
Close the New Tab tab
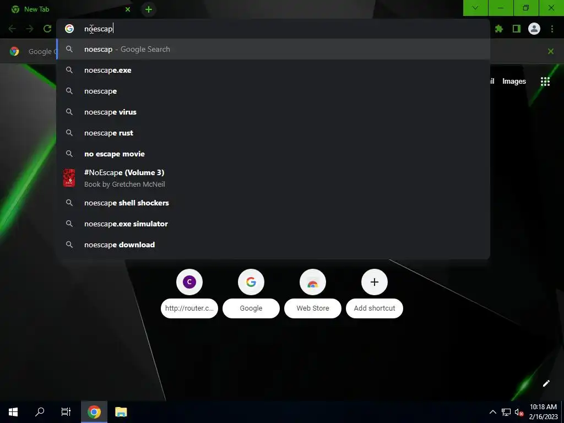click(x=128, y=9)
